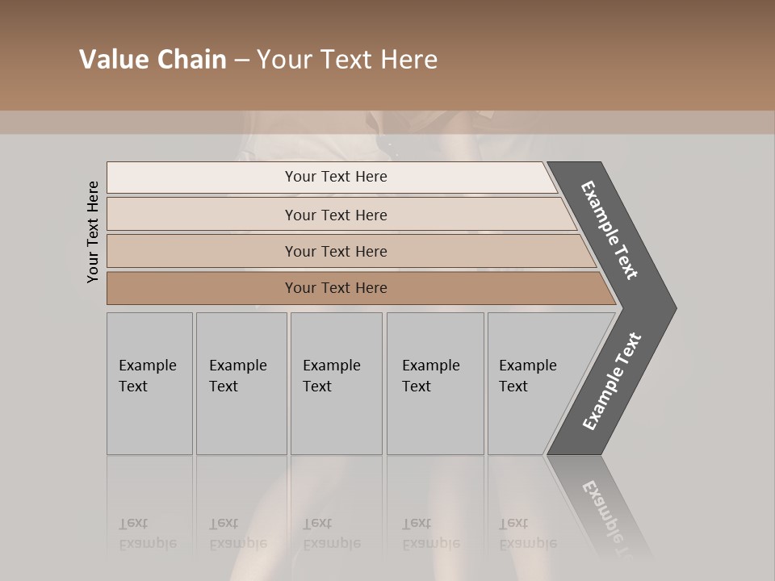Click the mirrored text reflection under the rightmost box

coord(528,533)
